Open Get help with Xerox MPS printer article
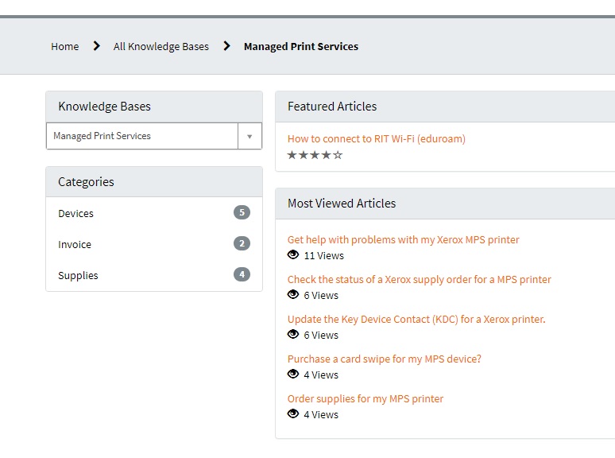 coord(403,239)
